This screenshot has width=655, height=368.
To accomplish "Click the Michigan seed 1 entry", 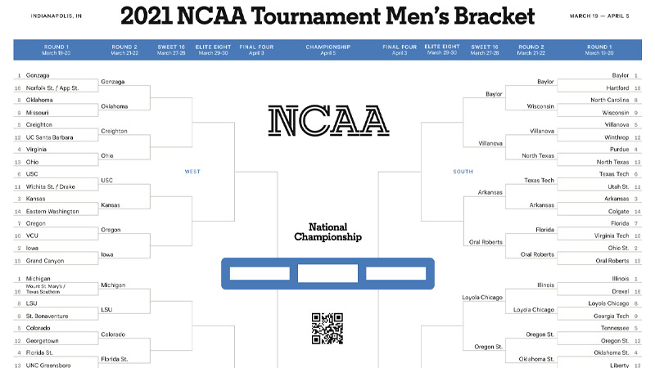I will click(38, 278).
